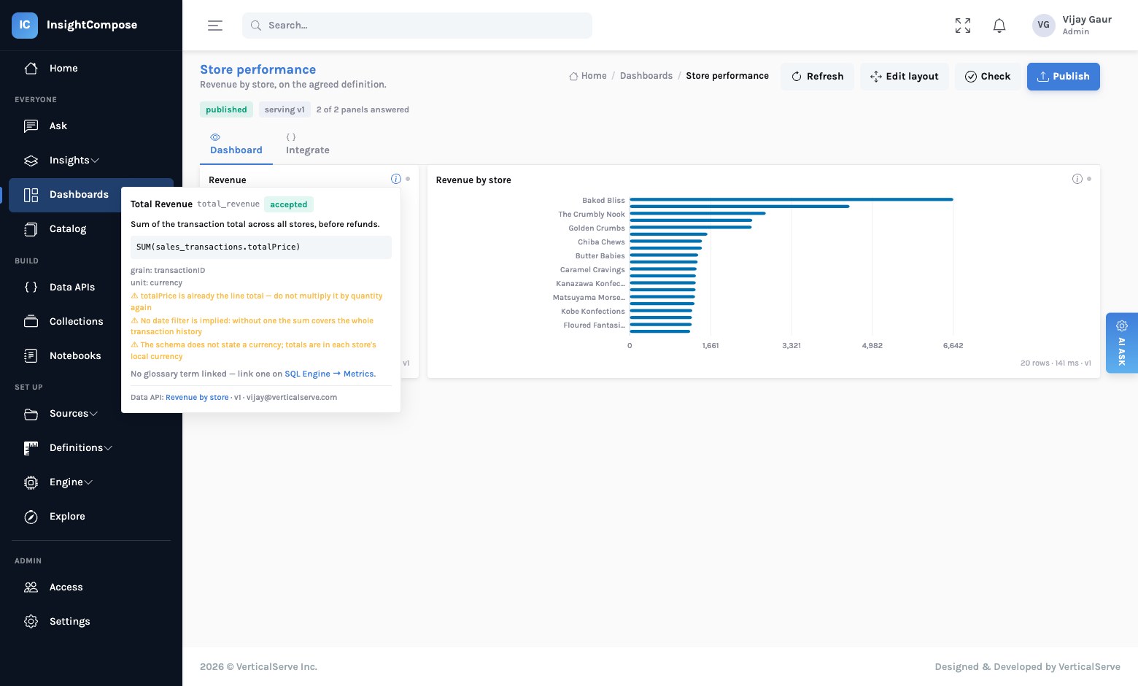
Task: Click the Data APIs braces icon
Action: pos(31,287)
